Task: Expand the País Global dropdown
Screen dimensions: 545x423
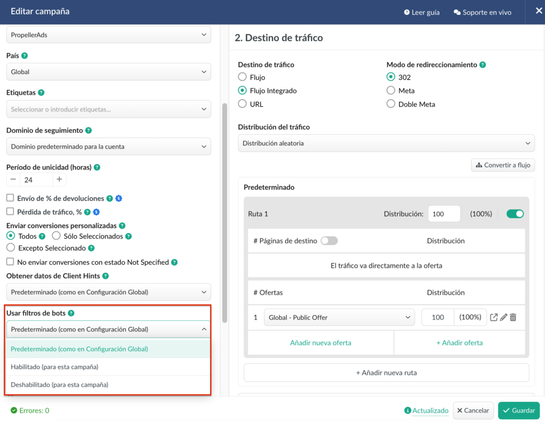Action: pyautogui.click(x=109, y=72)
